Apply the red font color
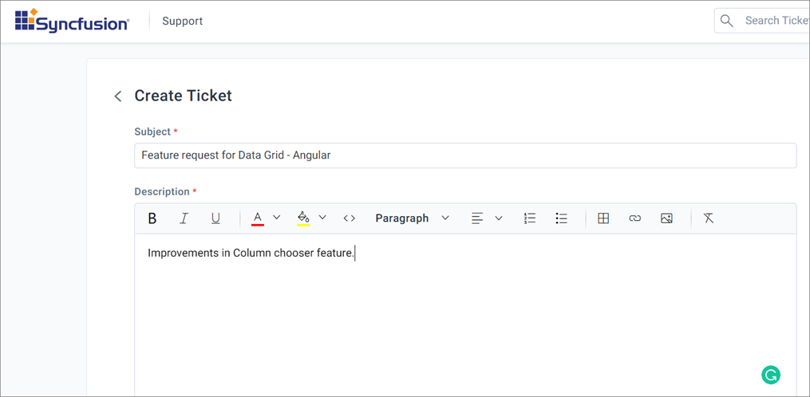Viewport: 810px width, 397px height. point(257,218)
